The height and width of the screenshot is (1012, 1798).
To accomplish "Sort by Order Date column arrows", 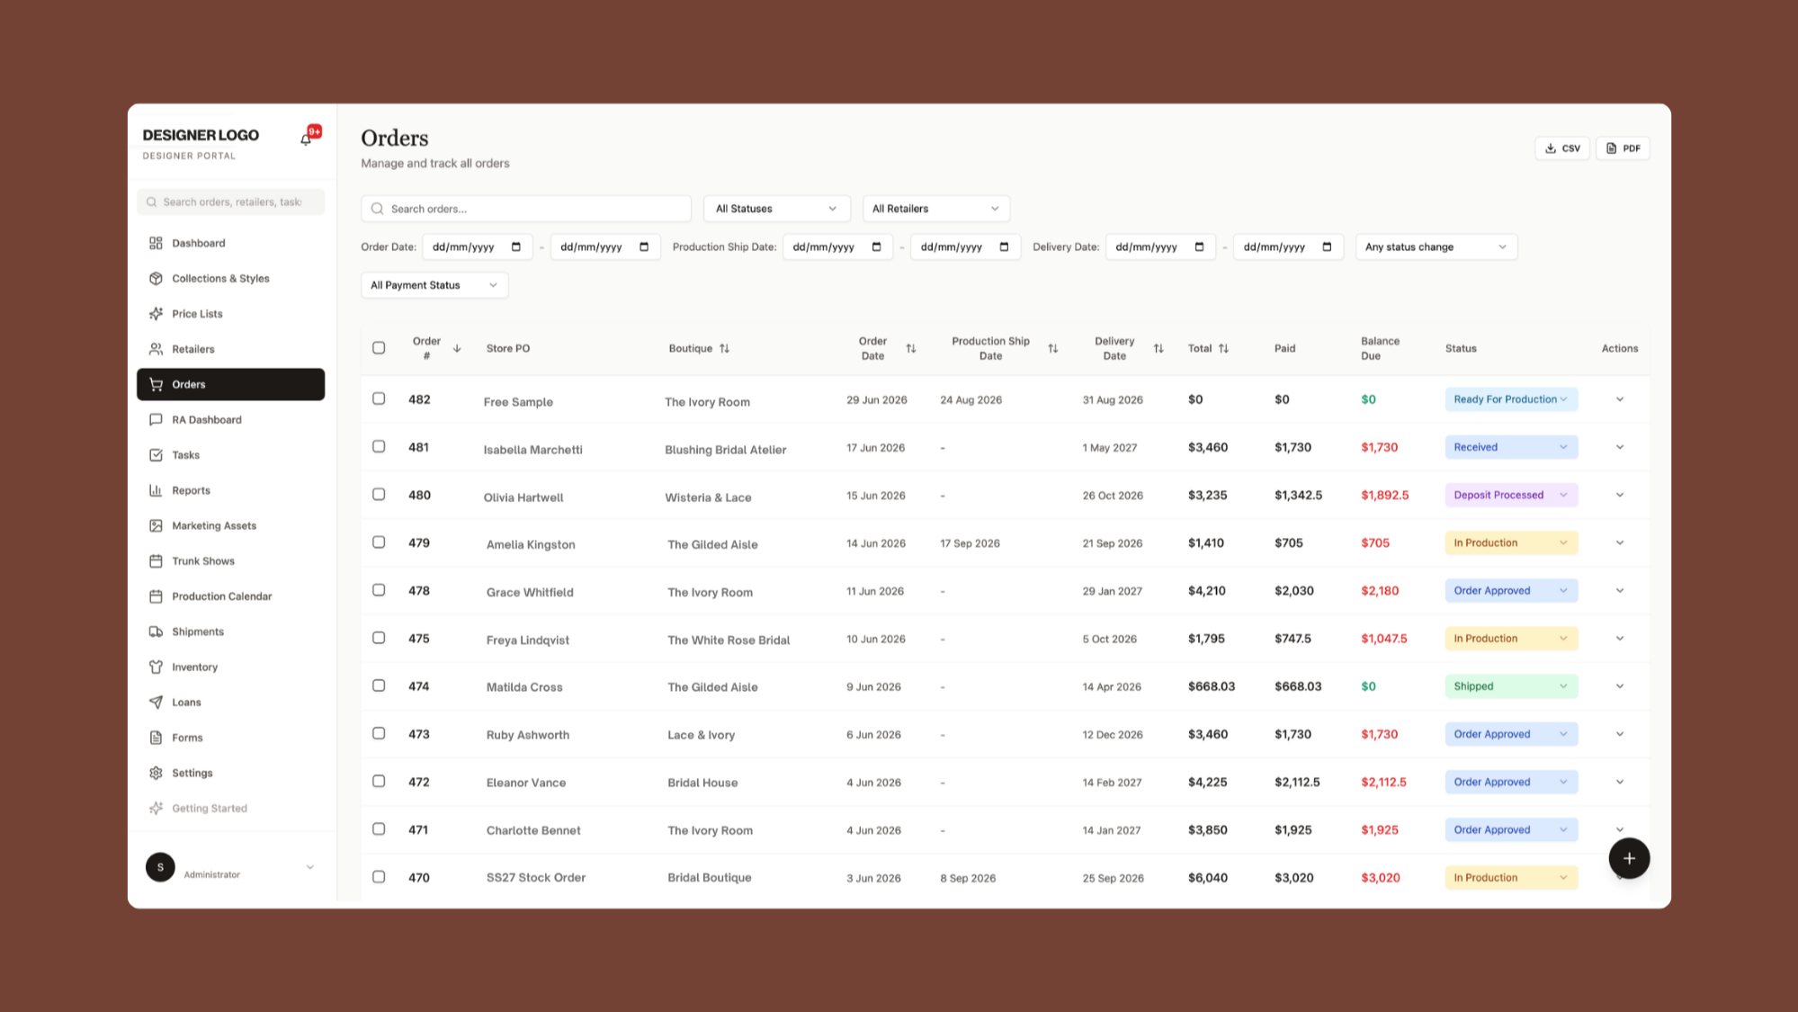I will [x=911, y=348].
